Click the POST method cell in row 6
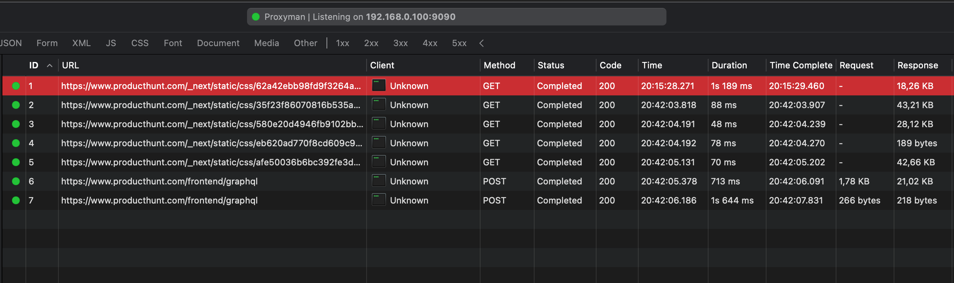Image resolution: width=954 pixels, height=283 pixels. tap(494, 181)
